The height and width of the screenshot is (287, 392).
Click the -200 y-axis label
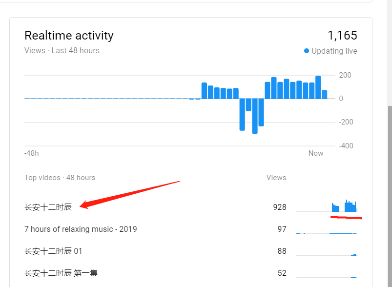[346, 122]
